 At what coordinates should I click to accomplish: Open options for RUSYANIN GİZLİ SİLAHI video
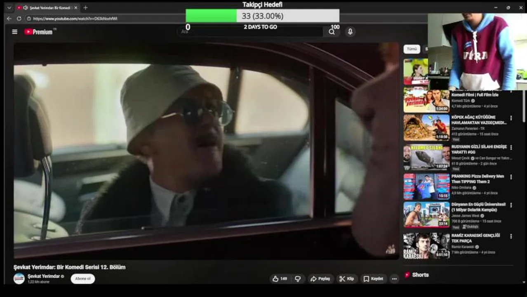pos(511,147)
